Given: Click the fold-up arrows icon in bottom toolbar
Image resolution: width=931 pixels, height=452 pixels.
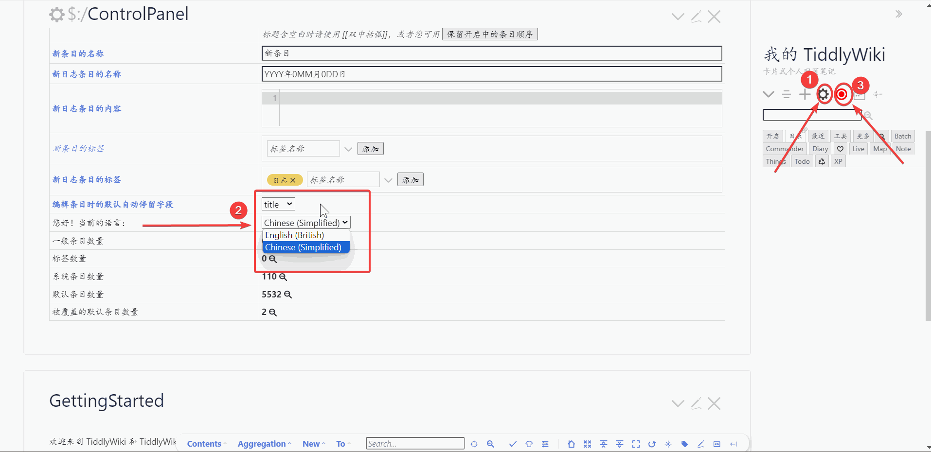Looking at the screenshot, I should [x=604, y=444].
